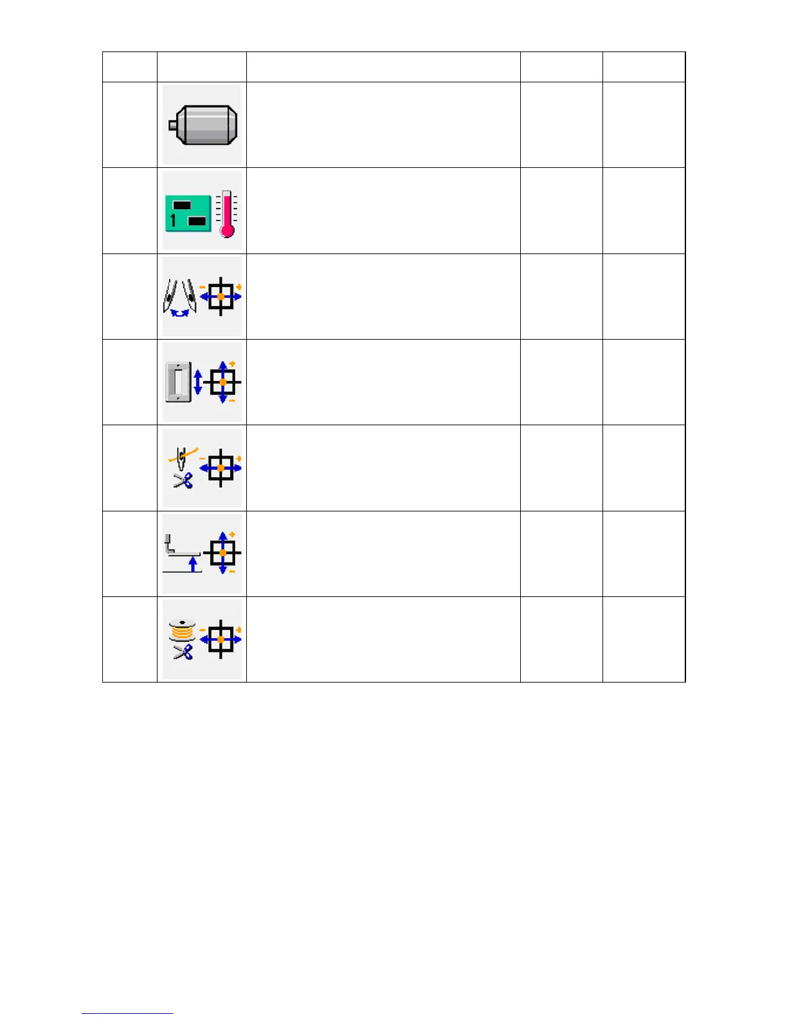
Task: Click the green circuit board labeled 1
Action: [187, 214]
